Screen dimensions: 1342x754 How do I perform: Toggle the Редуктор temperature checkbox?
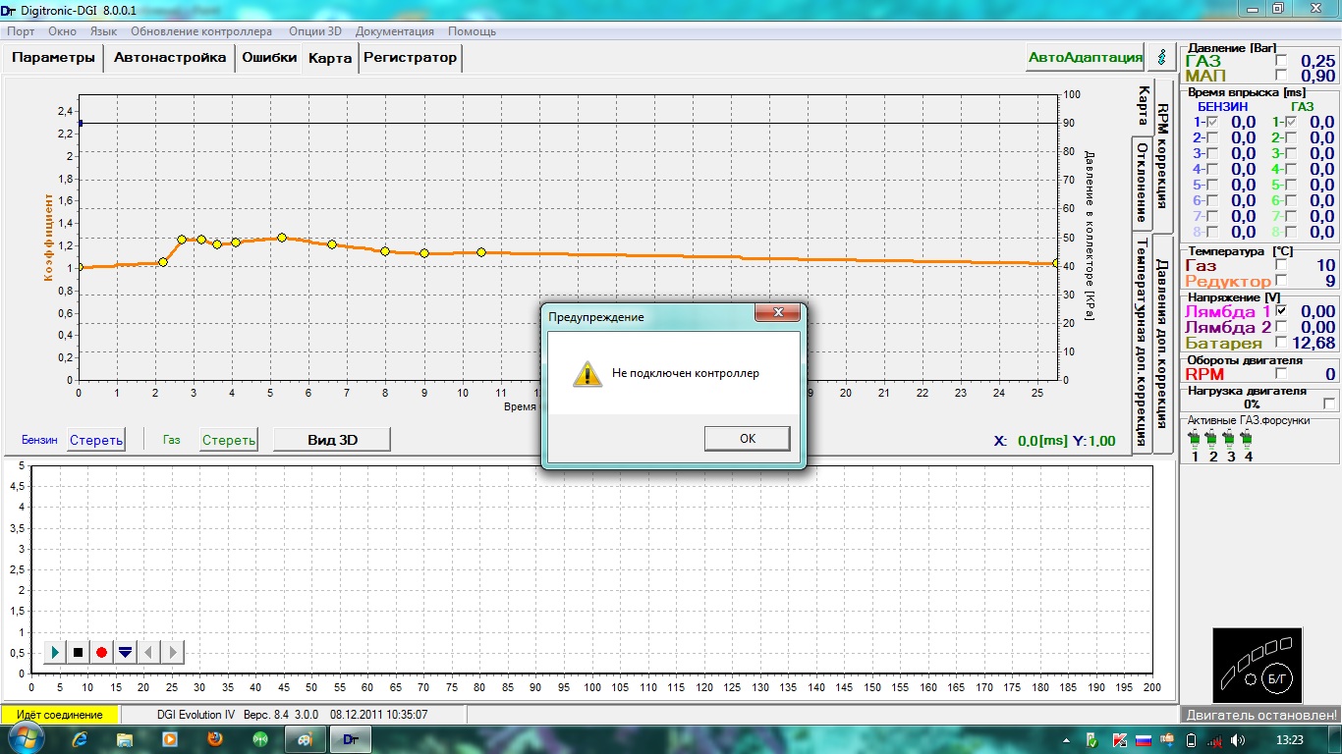1280,280
